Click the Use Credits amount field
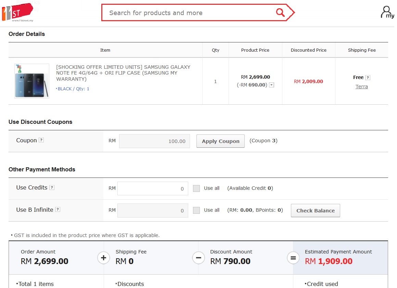The image size is (397, 288). pyautogui.click(x=153, y=188)
